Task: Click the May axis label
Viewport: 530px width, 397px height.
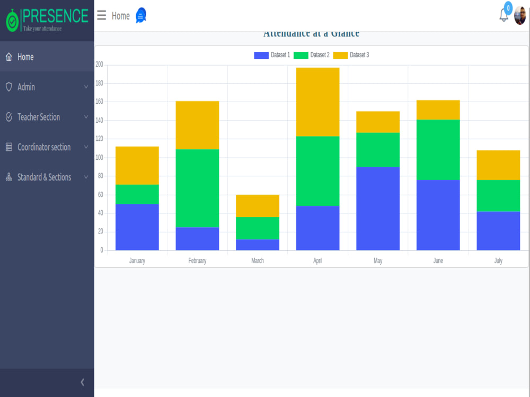Action: pos(378,260)
